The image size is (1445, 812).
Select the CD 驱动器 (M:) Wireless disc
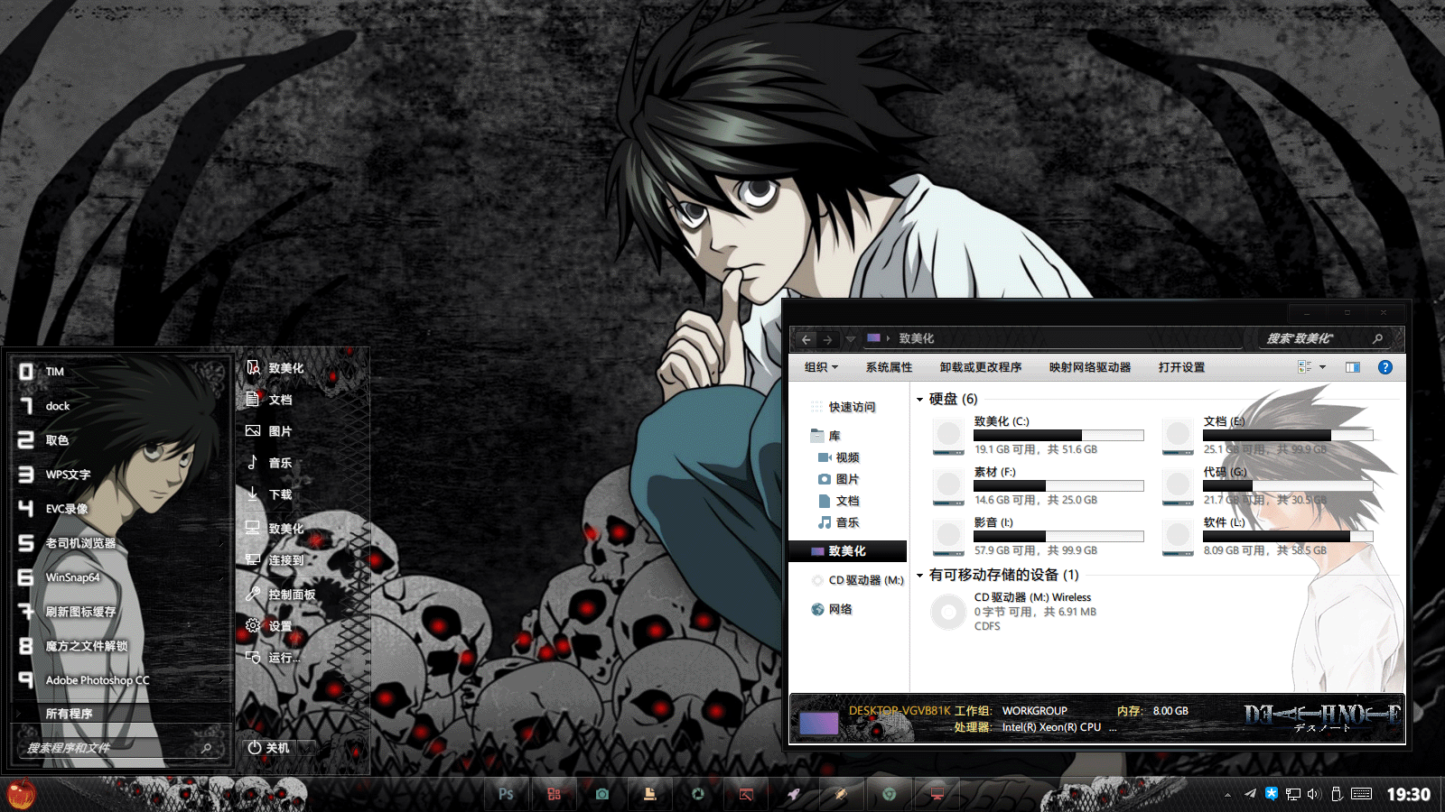coord(1016,612)
